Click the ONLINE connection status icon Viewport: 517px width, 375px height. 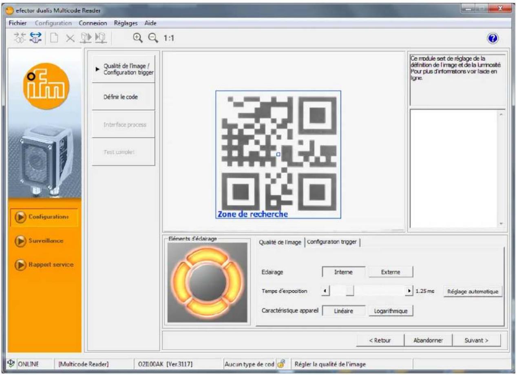[x=12, y=364]
